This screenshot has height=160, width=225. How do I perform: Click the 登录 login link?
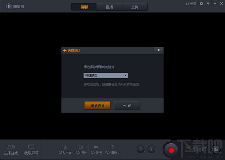[191, 3]
